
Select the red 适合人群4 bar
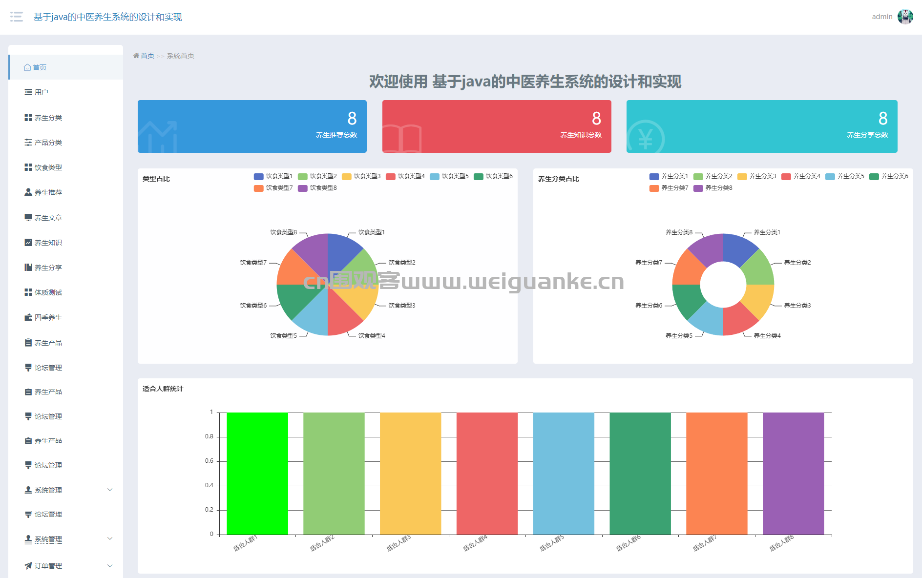pos(487,474)
